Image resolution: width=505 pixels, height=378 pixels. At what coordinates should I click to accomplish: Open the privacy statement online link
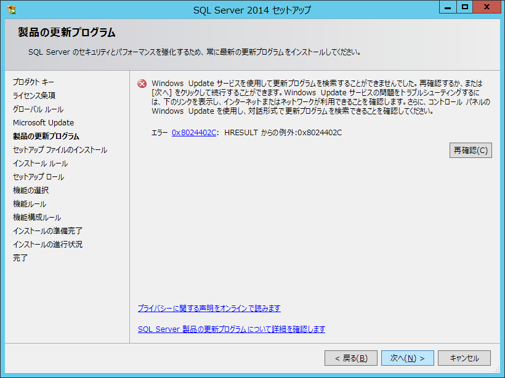pyautogui.click(x=209, y=309)
